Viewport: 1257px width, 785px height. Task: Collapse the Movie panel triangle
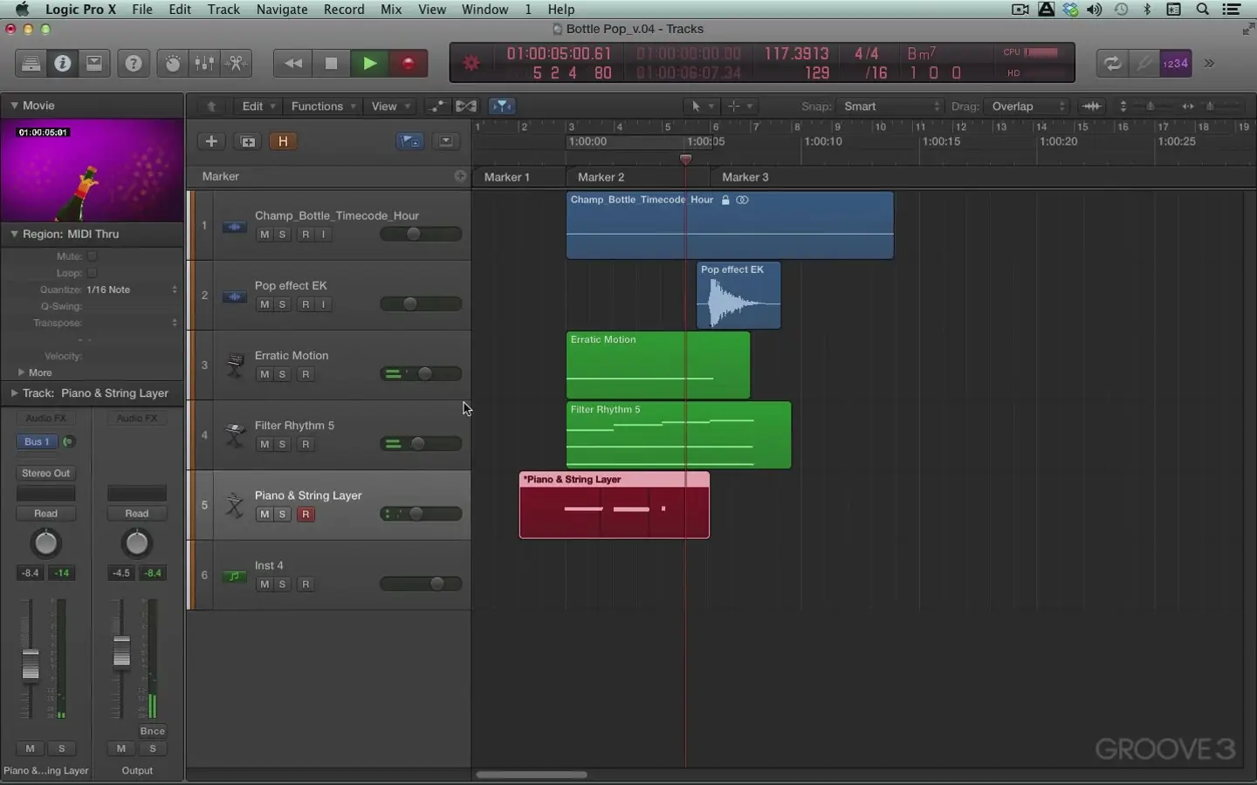click(x=14, y=106)
